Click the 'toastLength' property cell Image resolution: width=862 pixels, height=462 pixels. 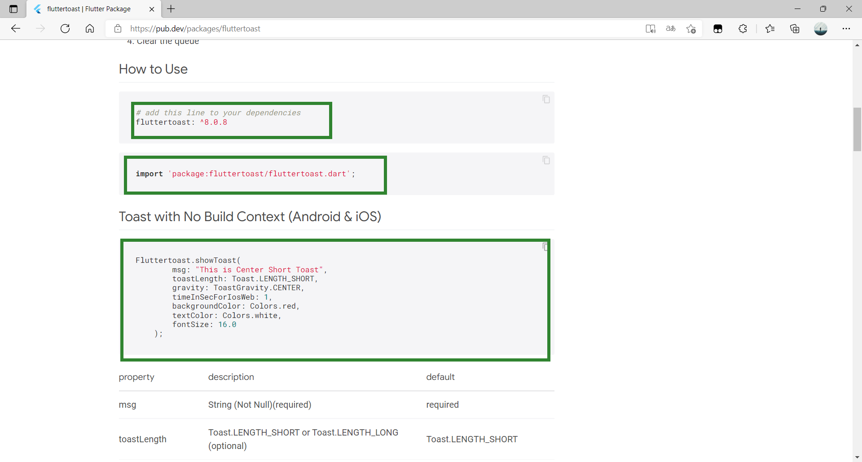[143, 439]
